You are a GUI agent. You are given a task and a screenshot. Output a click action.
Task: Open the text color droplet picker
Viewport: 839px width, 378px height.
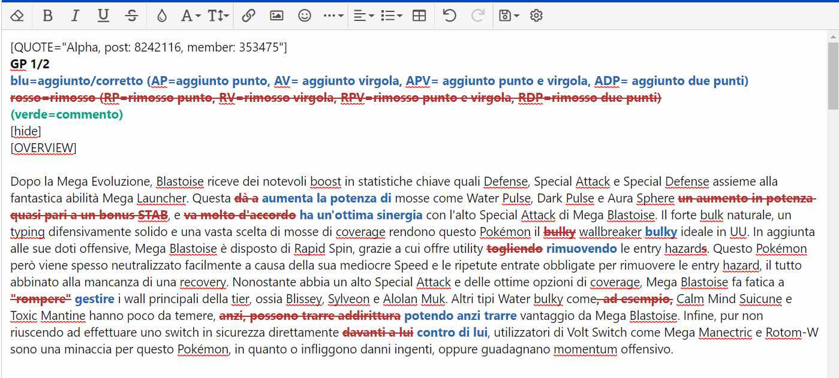click(x=161, y=16)
